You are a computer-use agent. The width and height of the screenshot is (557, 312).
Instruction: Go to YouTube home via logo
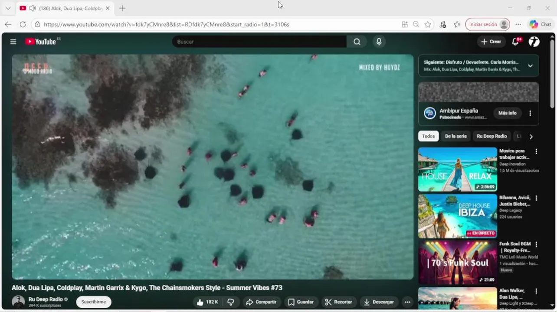coord(40,42)
